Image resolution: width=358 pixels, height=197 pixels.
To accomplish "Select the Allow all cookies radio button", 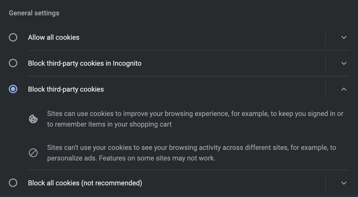I will tap(13, 37).
